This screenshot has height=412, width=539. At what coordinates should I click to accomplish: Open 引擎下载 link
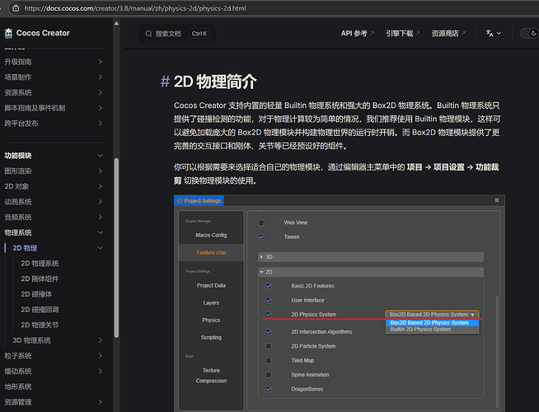pyautogui.click(x=402, y=33)
